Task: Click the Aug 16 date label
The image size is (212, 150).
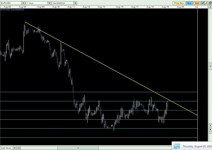Action: (x=120, y=7)
